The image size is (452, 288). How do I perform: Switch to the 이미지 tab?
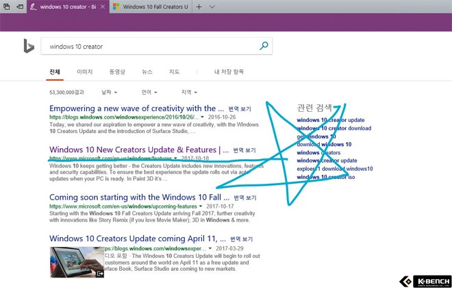pos(85,72)
